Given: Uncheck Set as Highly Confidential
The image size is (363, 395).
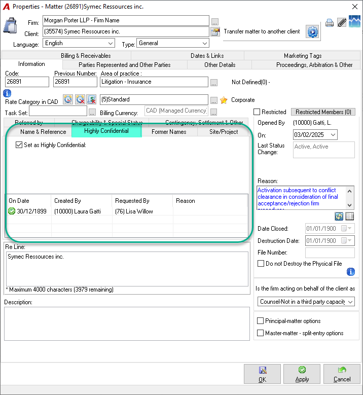Looking at the screenshot, I should [19, 145].
